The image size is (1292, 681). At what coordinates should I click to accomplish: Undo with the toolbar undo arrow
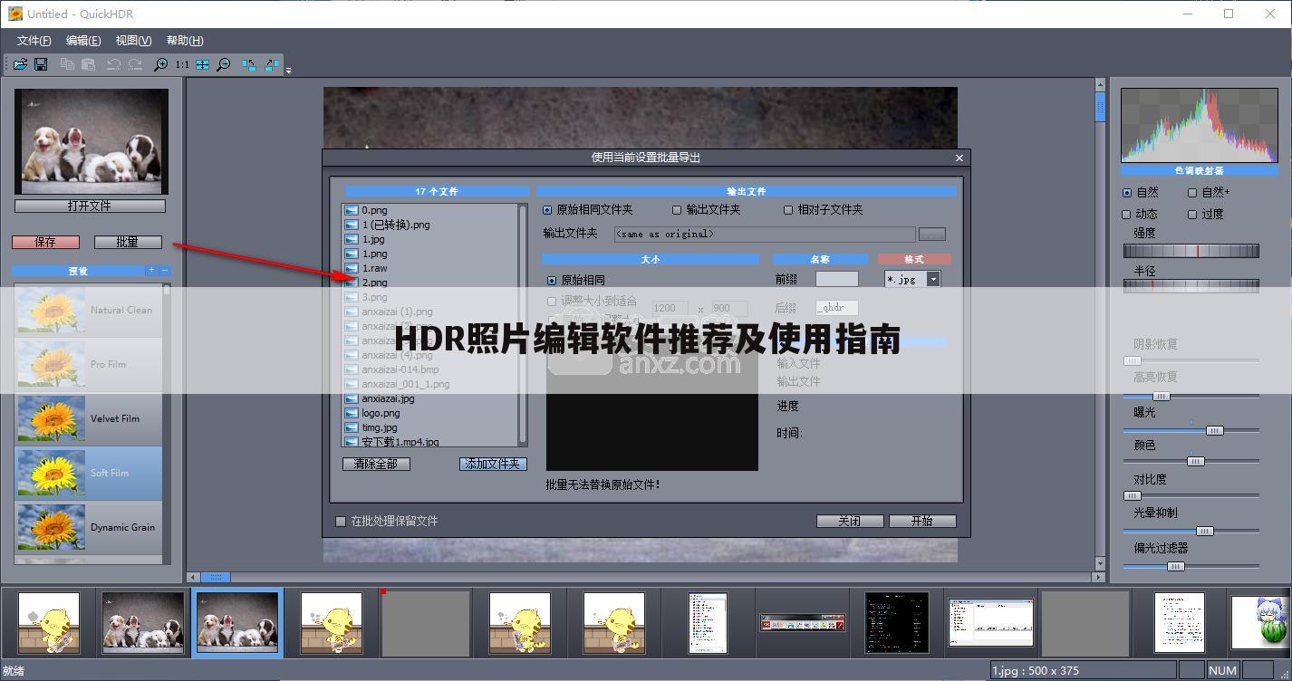[x=113, y=64]
